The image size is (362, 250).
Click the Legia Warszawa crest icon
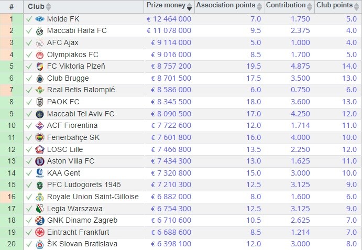click(40, 209)
